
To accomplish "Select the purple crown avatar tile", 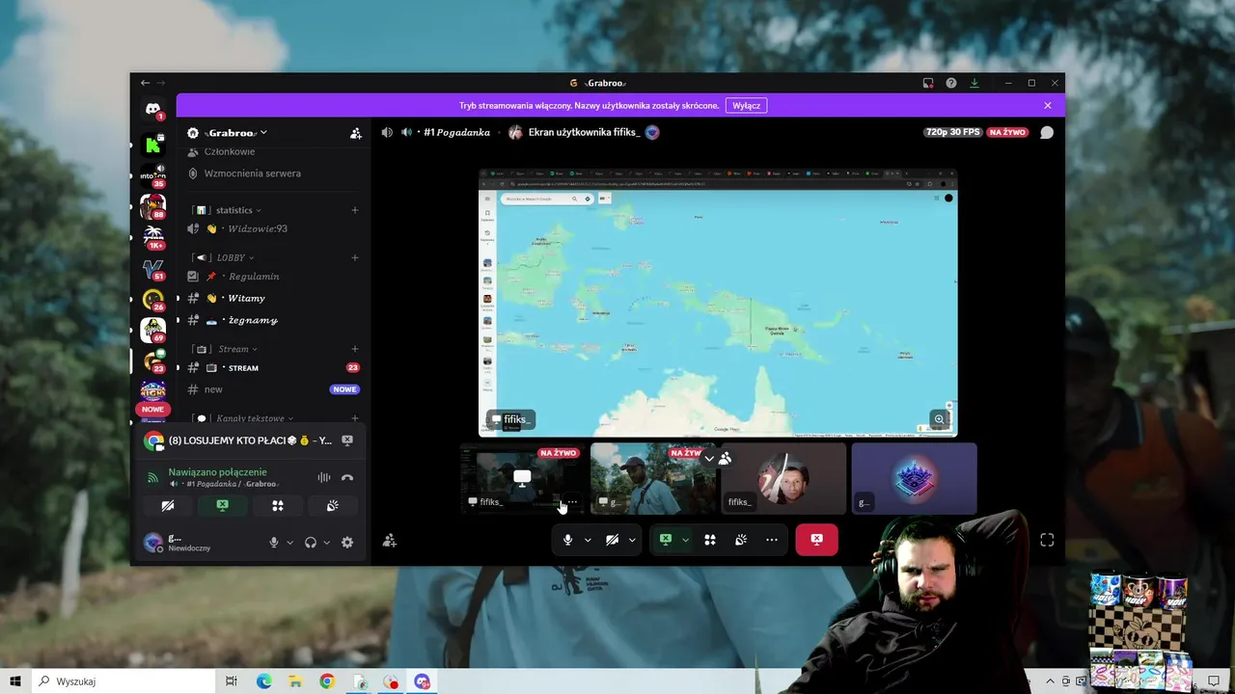I will pyautogui.click(x=915, y=478).
